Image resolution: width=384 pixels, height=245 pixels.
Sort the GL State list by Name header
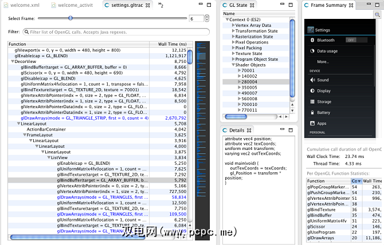tap(258, 14)
